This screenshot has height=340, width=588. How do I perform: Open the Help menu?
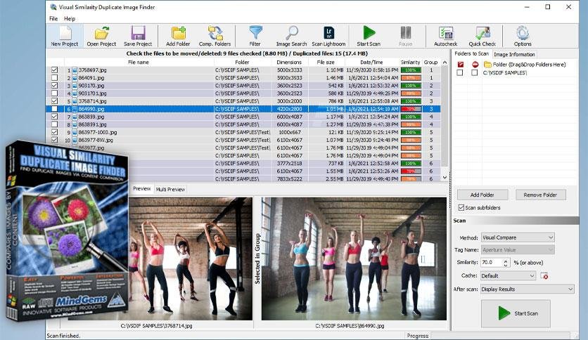70,18
